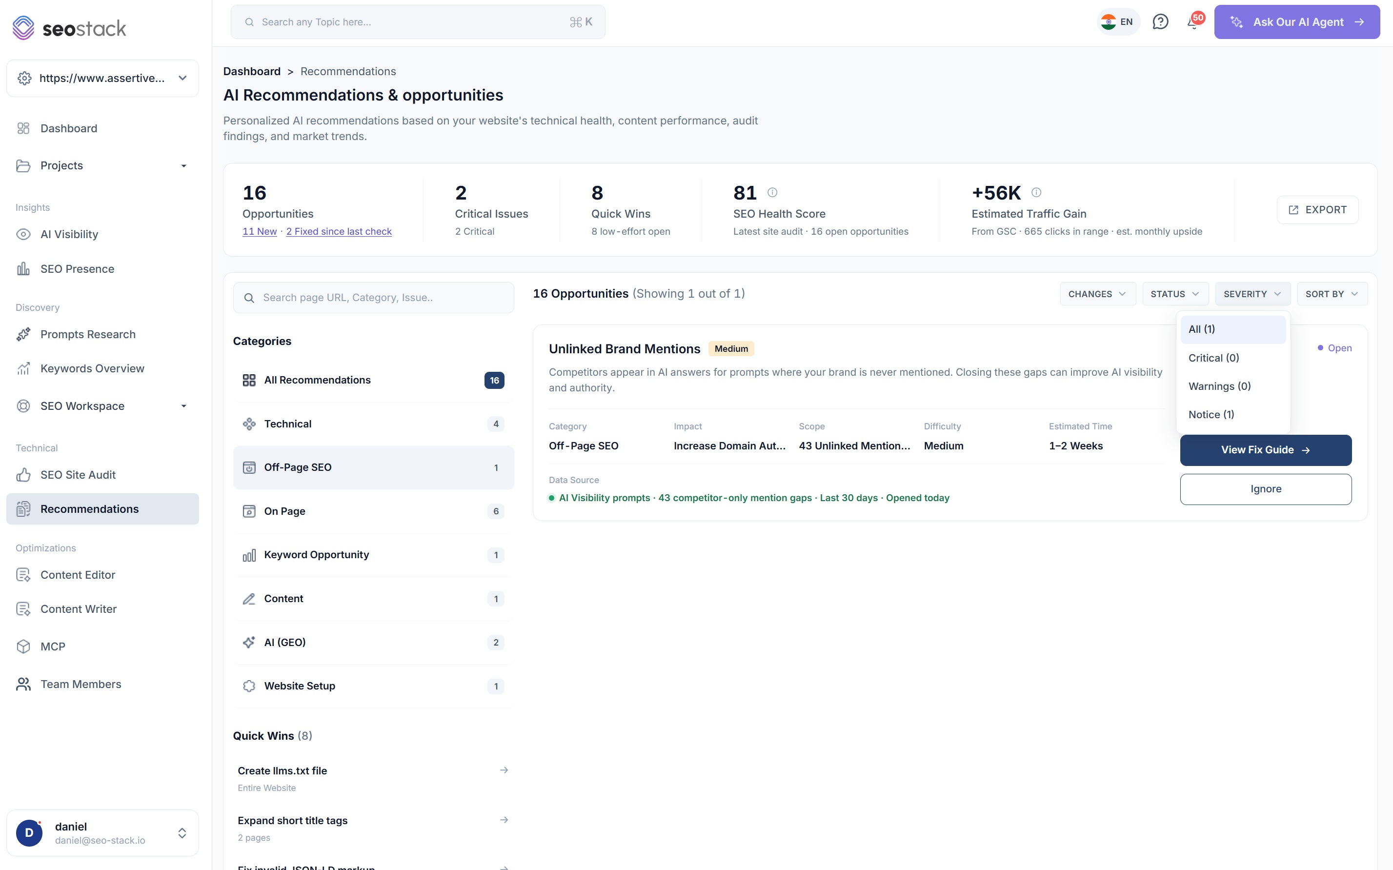Click info icon beside SEO Health Score 81
The width and height of the screenshot is (1393, 870).
pos(772,192)
